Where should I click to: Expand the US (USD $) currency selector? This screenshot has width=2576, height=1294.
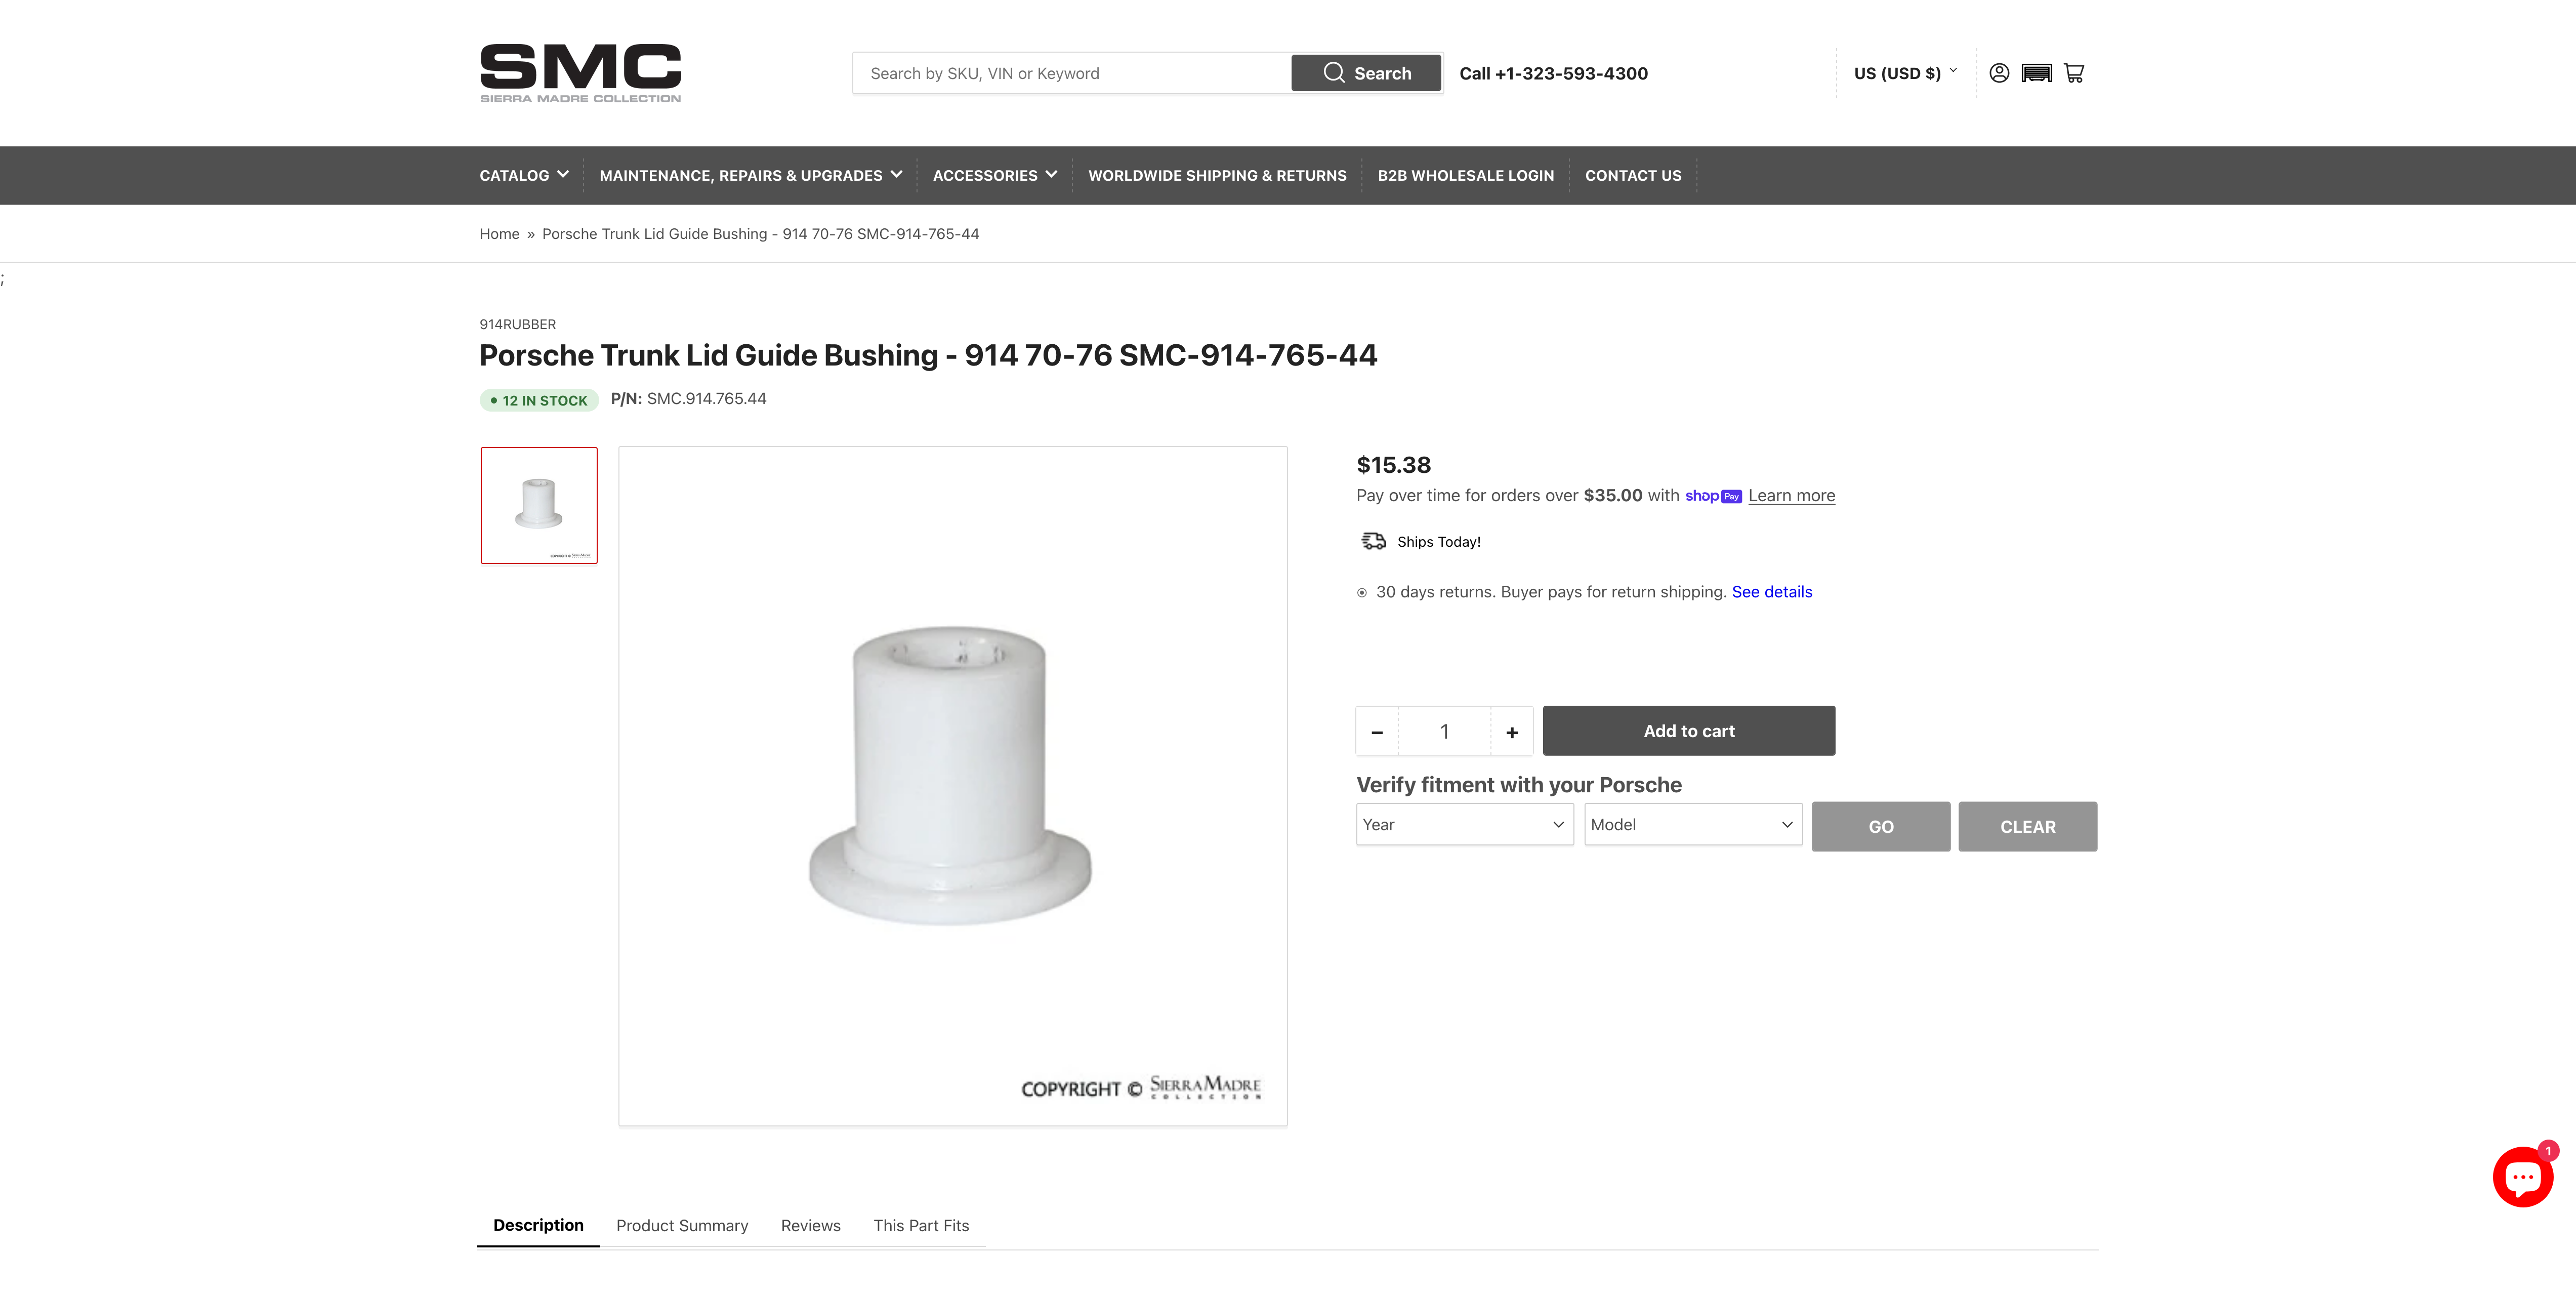[x=1905, y=73]
